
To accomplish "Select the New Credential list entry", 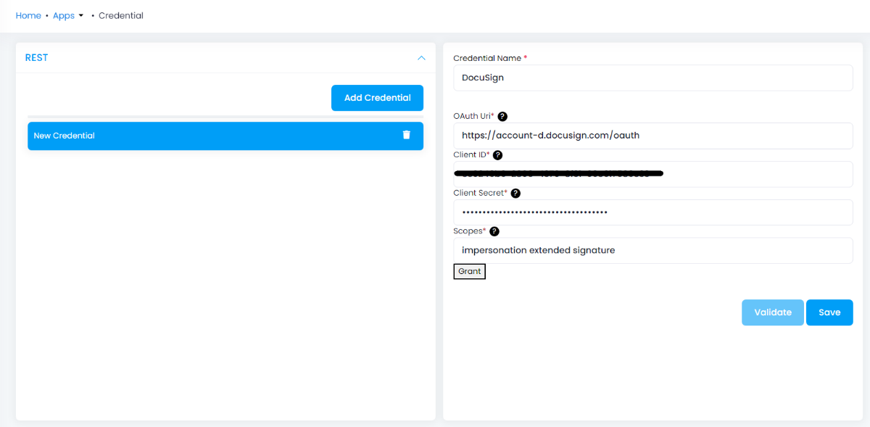I will [203, 136].
